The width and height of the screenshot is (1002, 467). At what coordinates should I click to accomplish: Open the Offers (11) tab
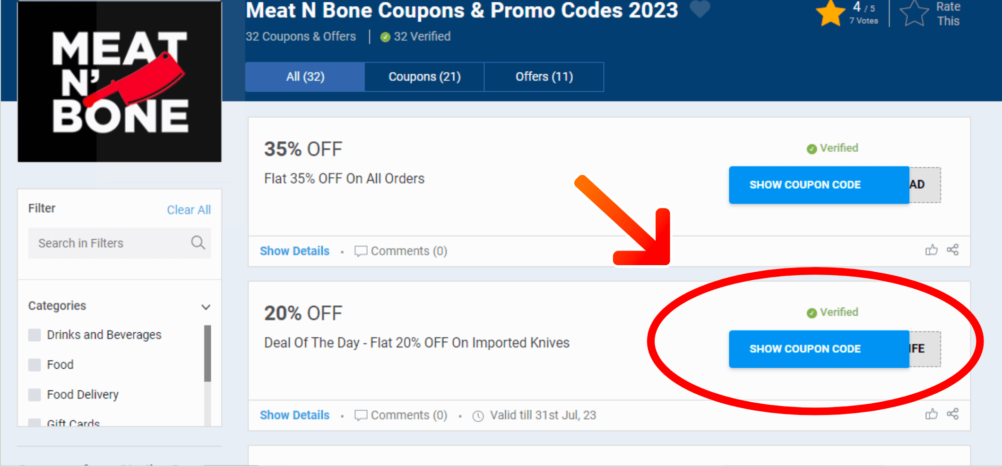(x=544, y=77)
